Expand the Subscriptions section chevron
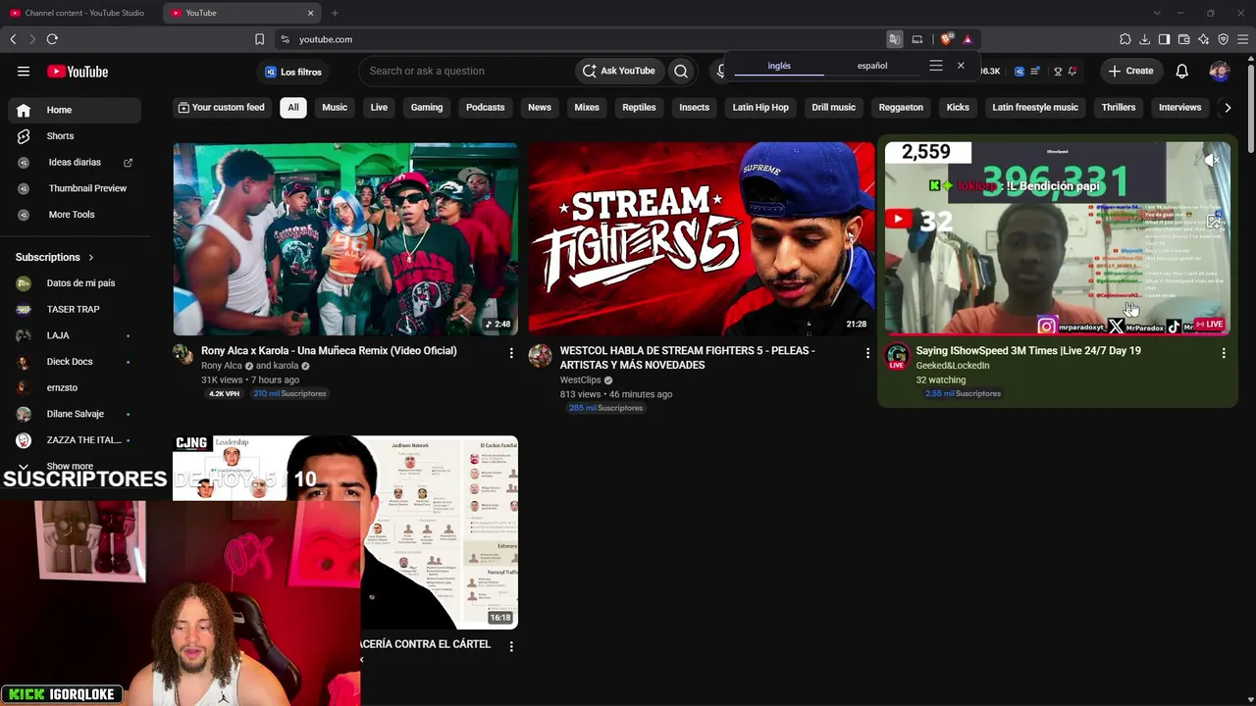This screenshot has height=706, width=1256. pos(91,257)
